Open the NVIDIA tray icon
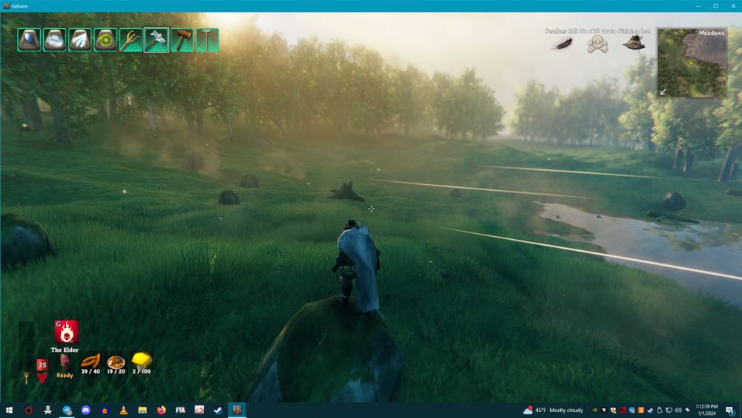 (x=594, y=411)
